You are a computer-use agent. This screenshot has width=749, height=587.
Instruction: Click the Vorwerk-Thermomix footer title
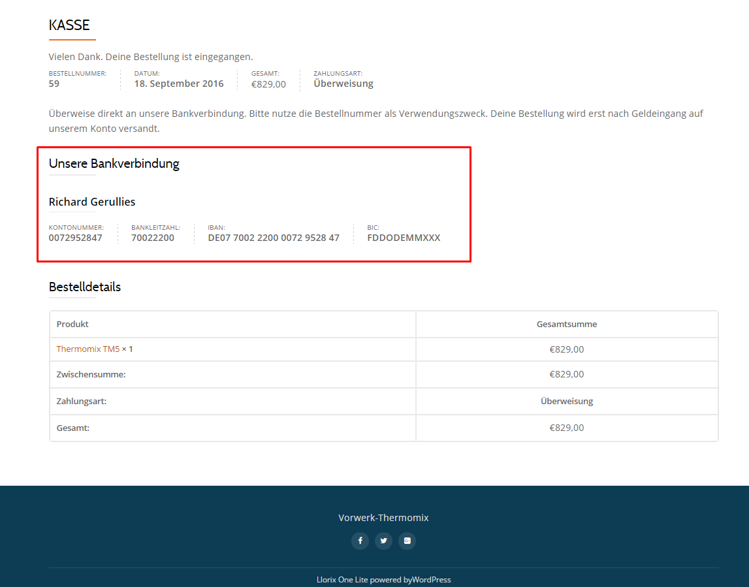383,518
